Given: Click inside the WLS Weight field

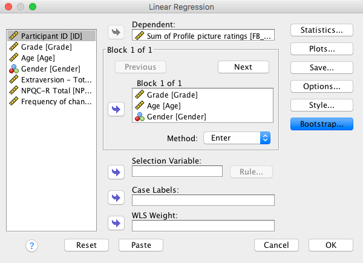Looking at the screenshot, I should tap(203, 225).
